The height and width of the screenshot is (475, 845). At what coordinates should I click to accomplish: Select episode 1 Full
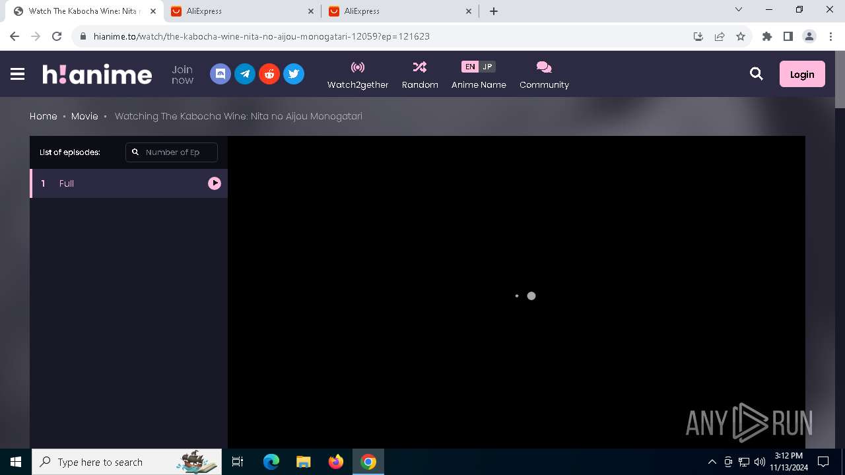(129, 183)
